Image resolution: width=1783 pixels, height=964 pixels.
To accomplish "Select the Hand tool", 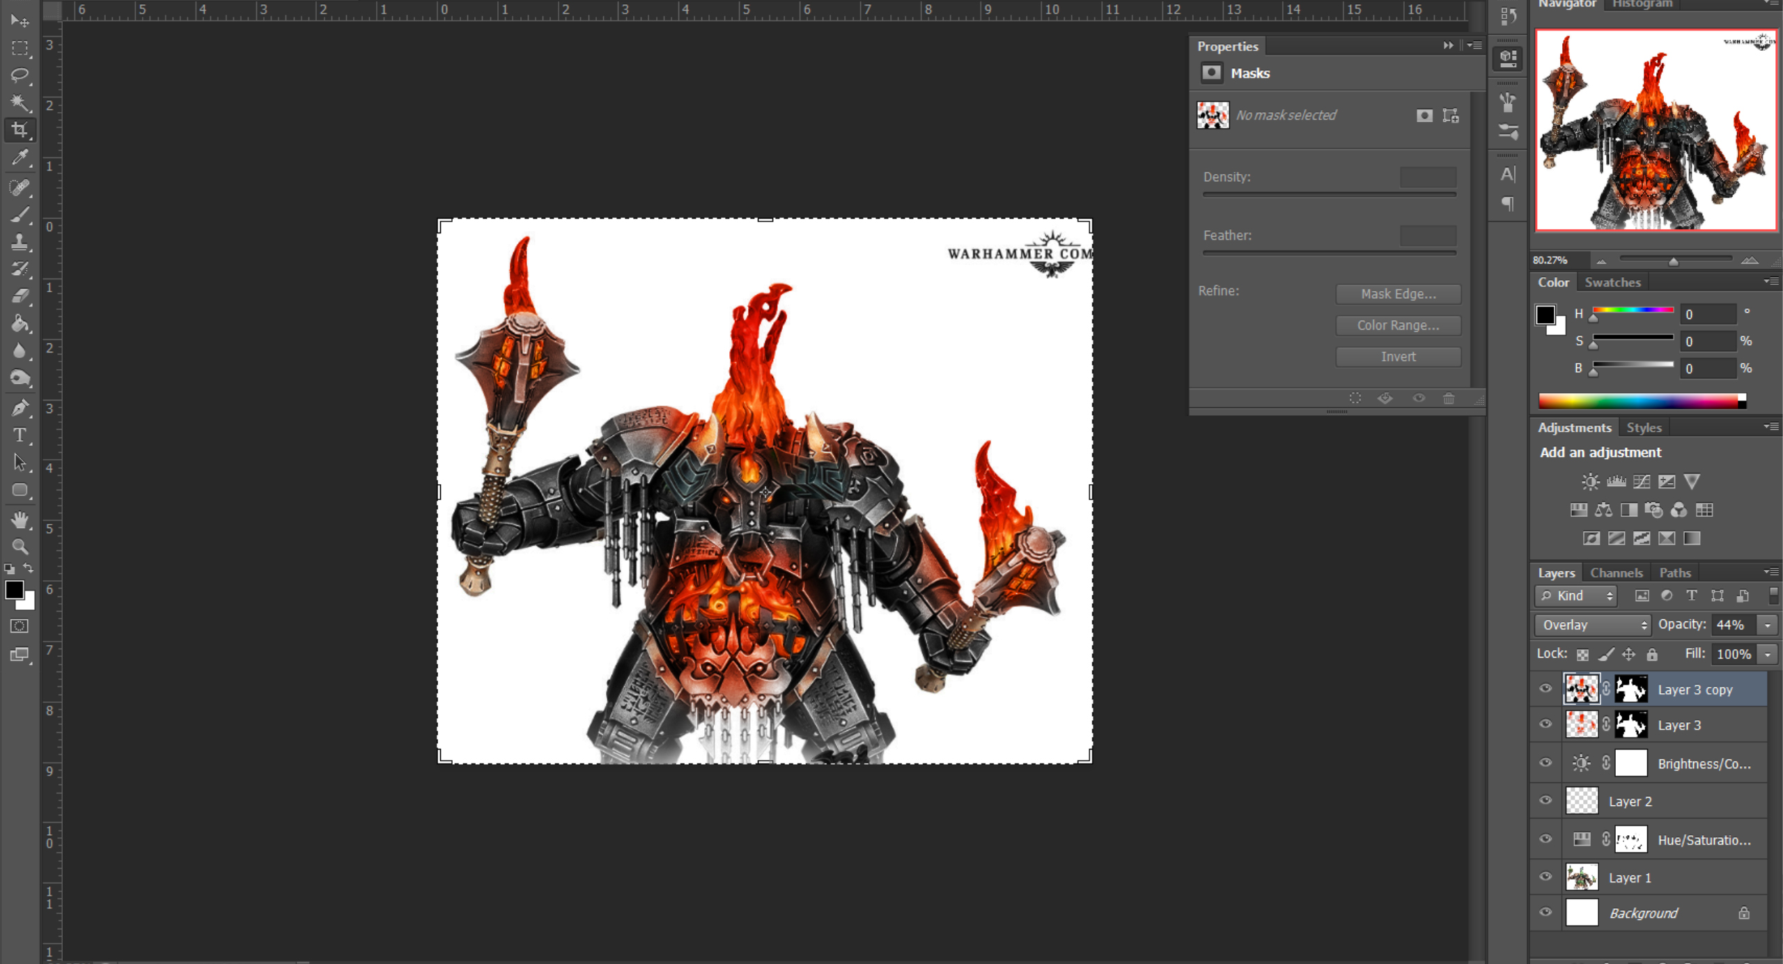I will (x=20, y=520).
